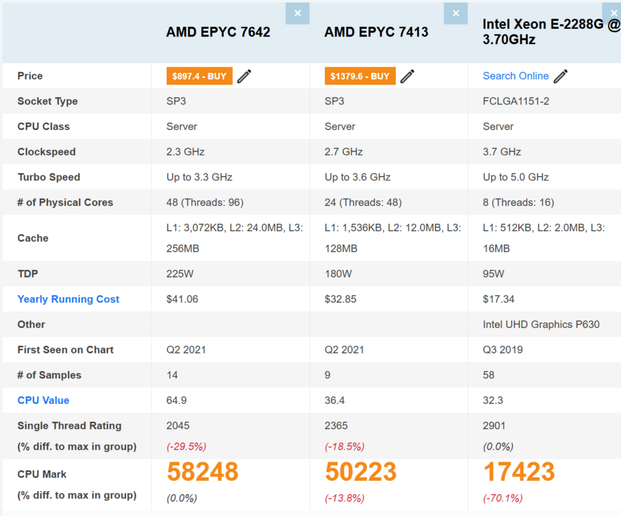Click the $897.4 - BUY button
Image resolution: width=621 pixels, height=516 pixels.
(199, 76)
